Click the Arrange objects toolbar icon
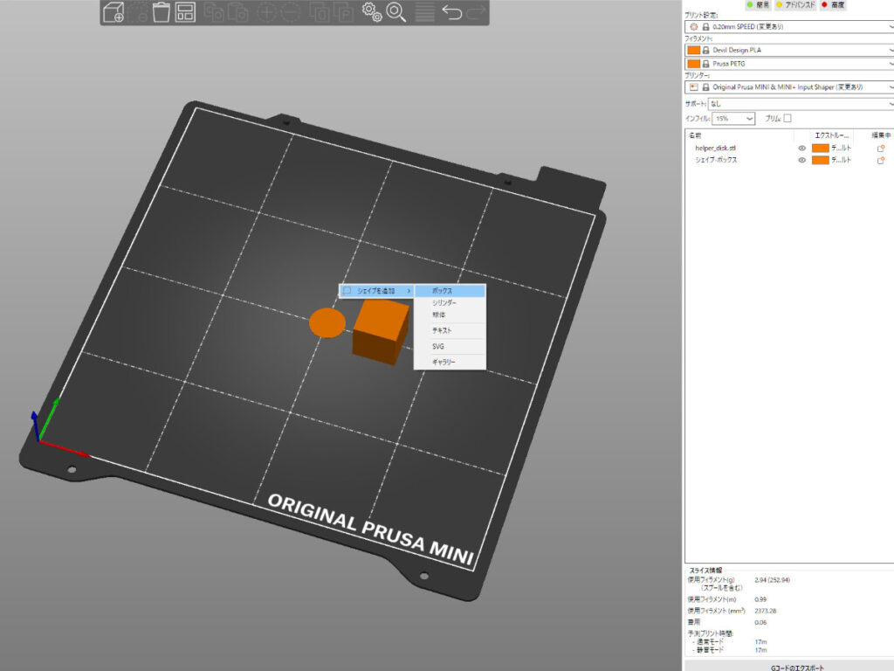The image size is (894, 671). point(185,11)
